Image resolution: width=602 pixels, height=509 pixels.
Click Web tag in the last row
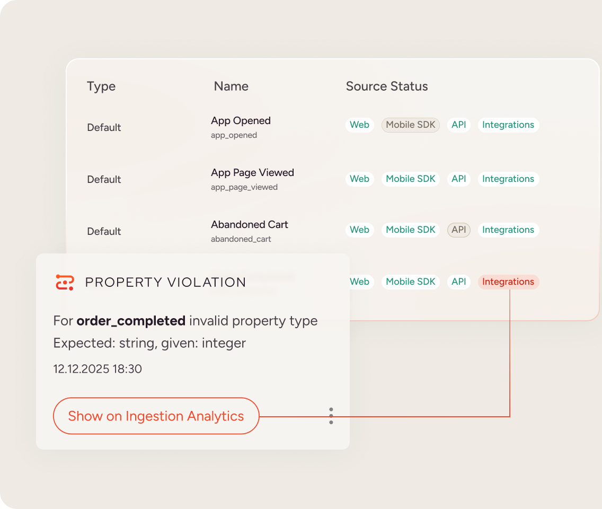359,282
